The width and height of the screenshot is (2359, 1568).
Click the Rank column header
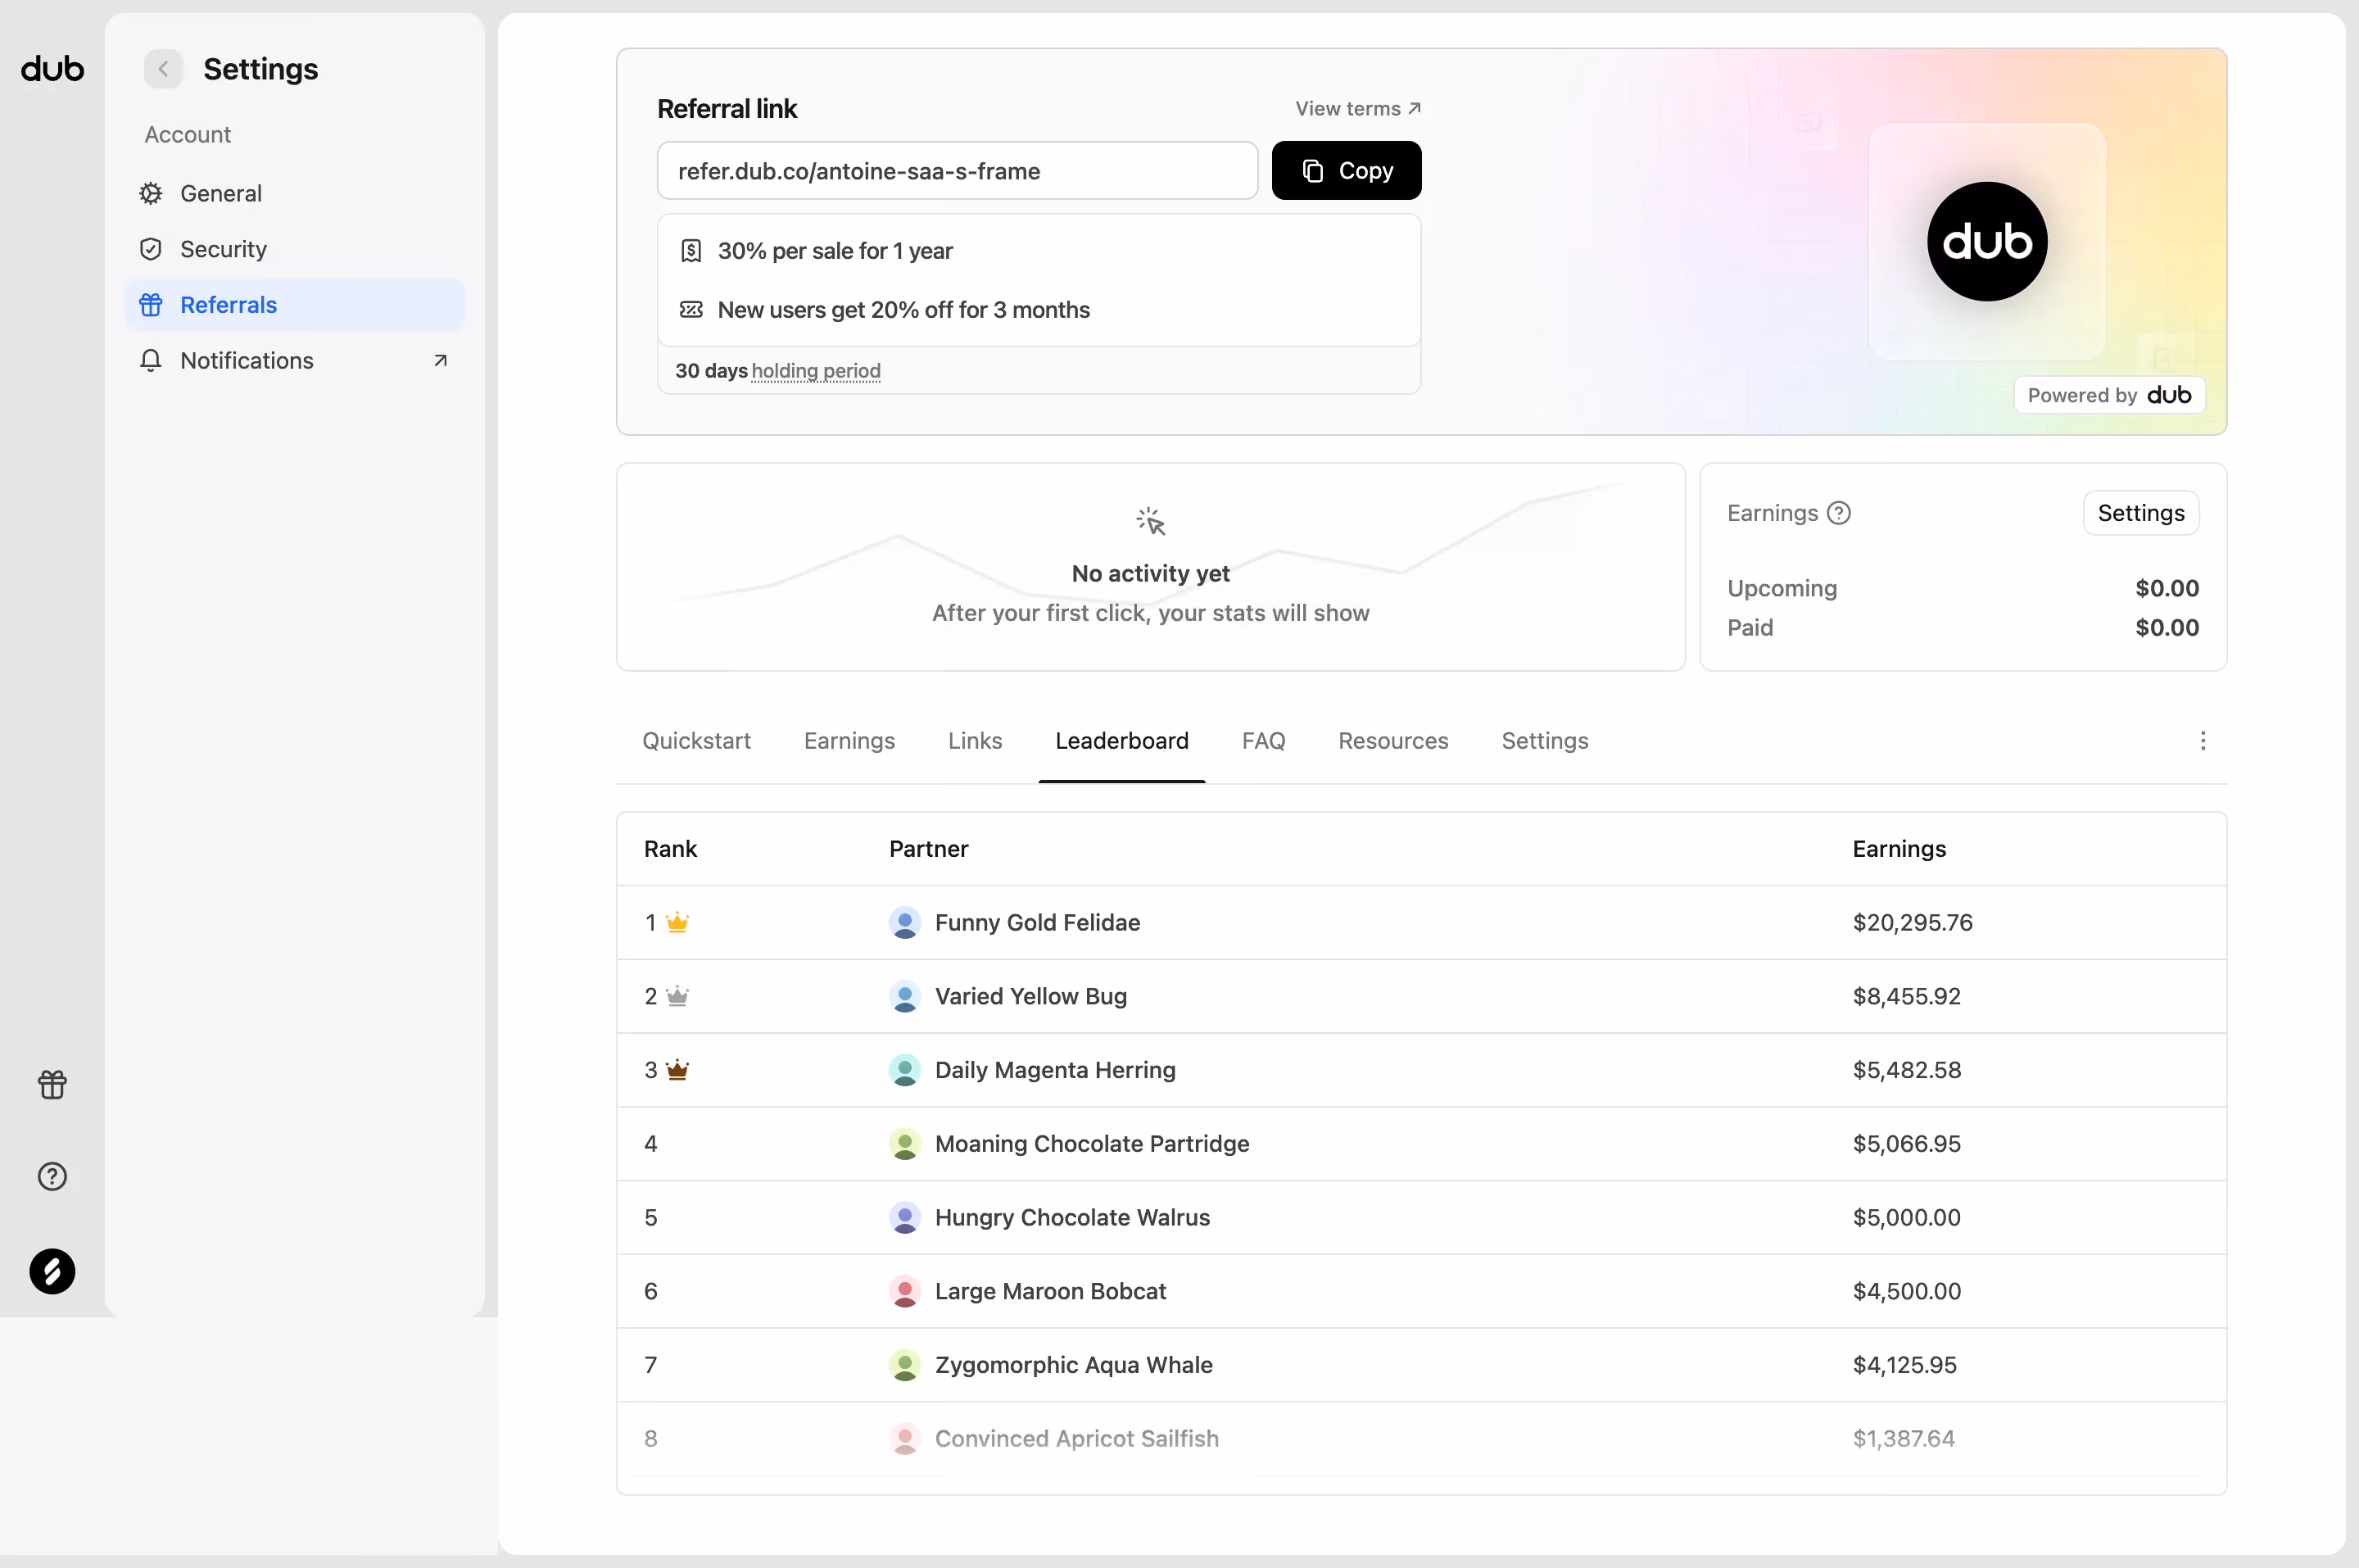tap(671, 849)
